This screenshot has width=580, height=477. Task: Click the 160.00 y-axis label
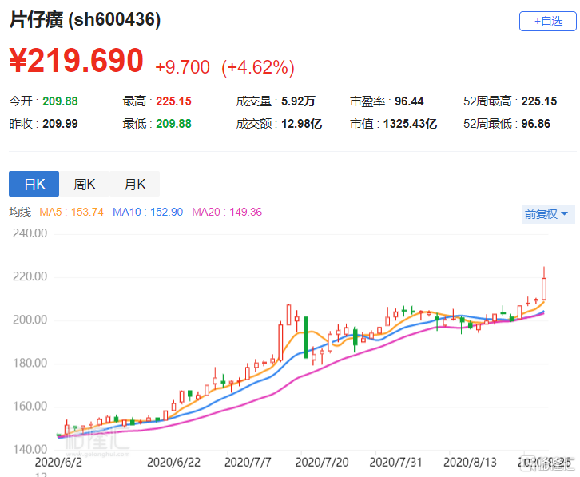[30, 407]
